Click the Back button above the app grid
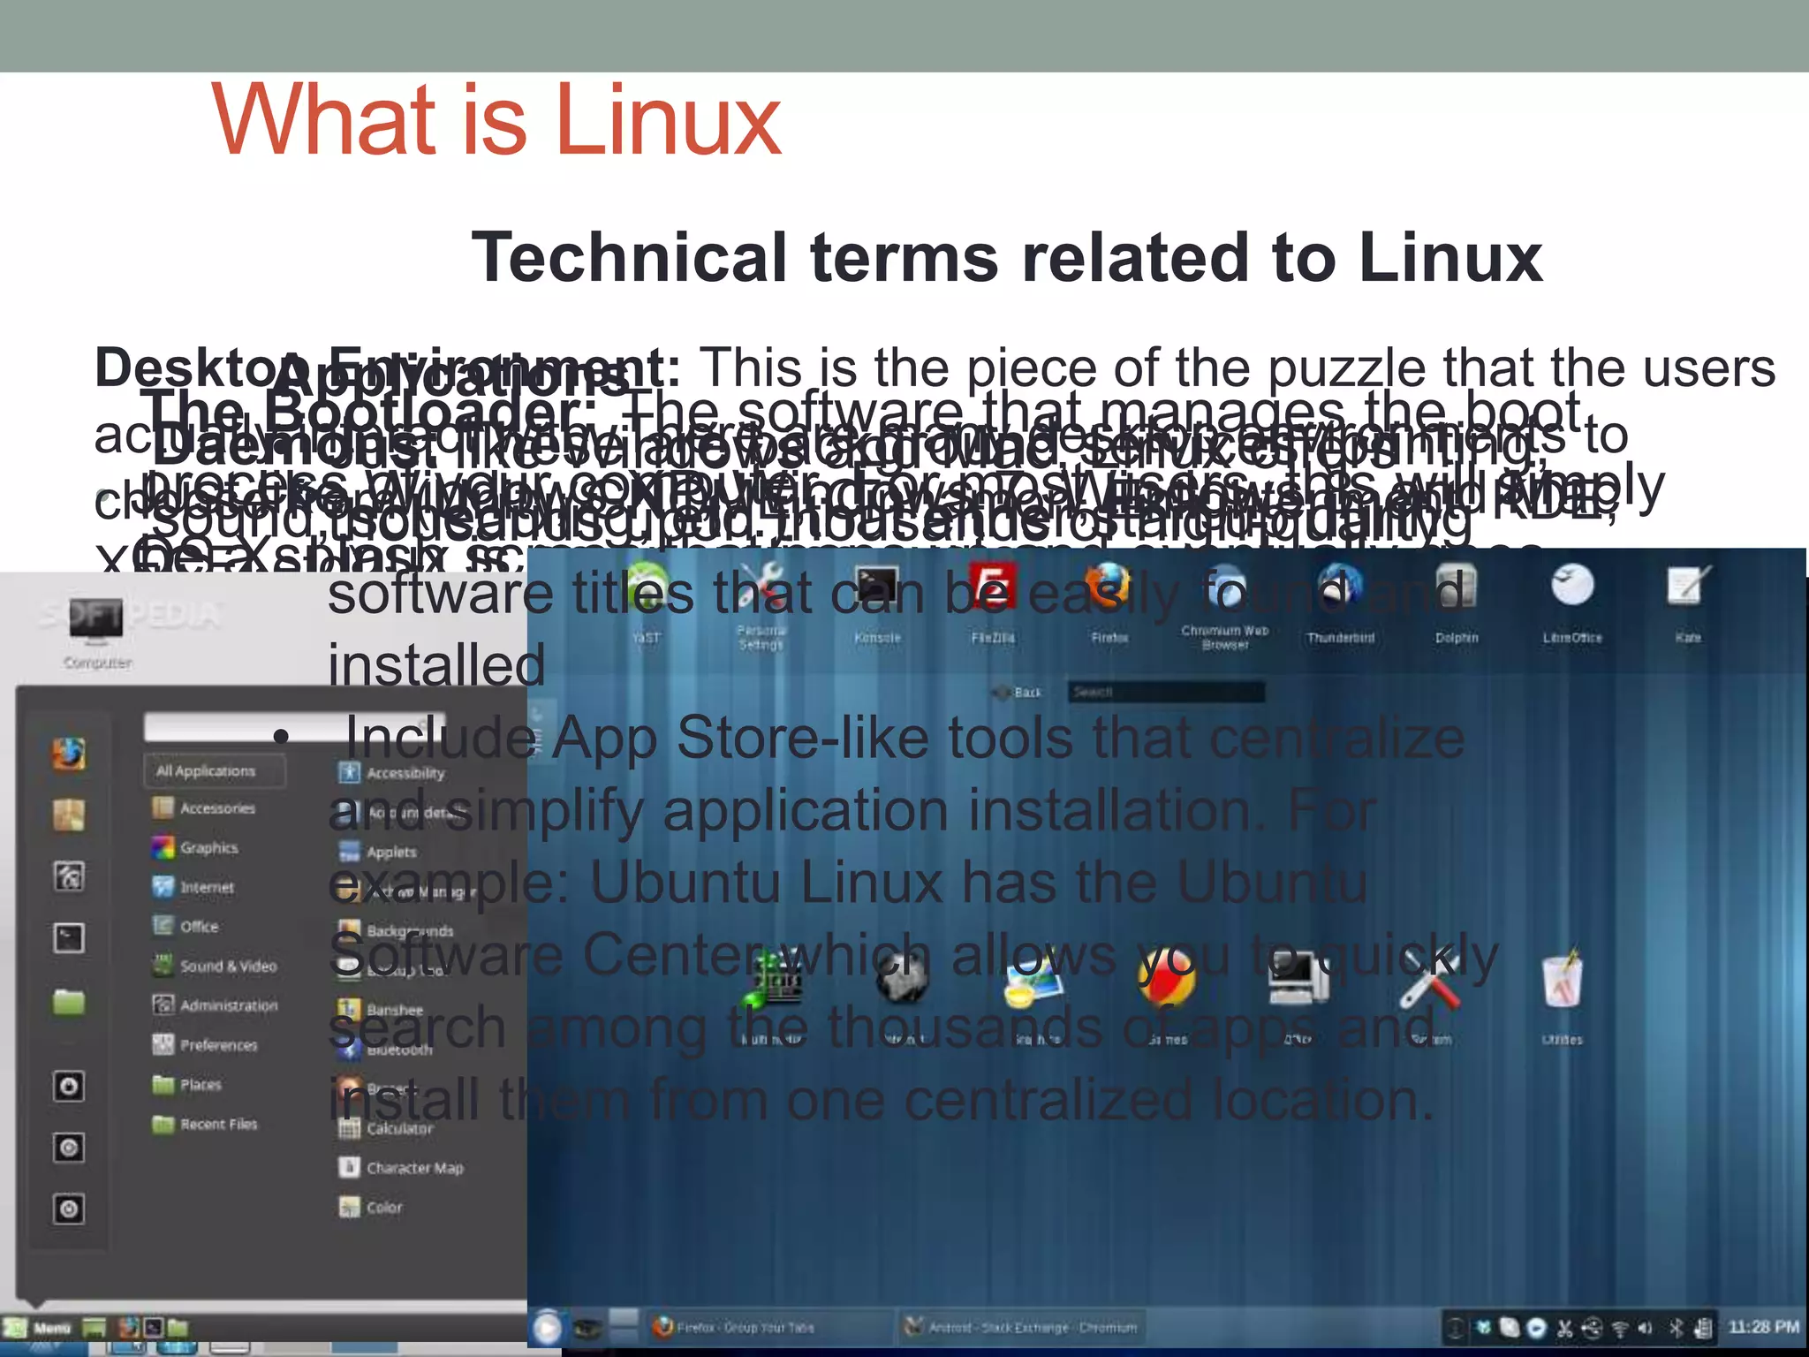Image resolution: width=1809 pixels, height=1357 pixels. (x=1019, y=693)
